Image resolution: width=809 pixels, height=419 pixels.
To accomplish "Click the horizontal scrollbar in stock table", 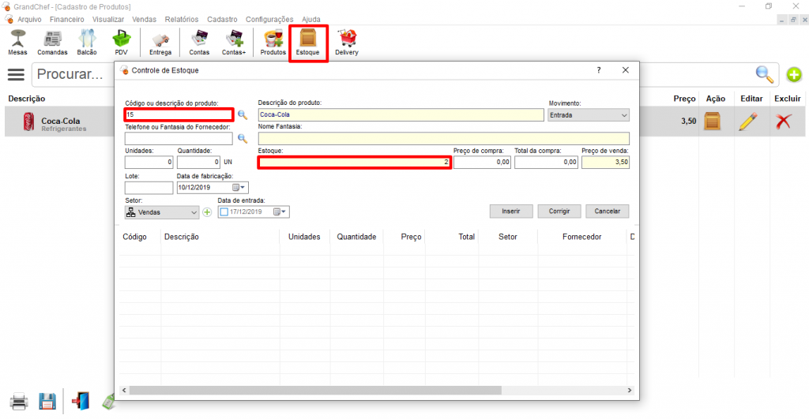I will click(314, 391).
